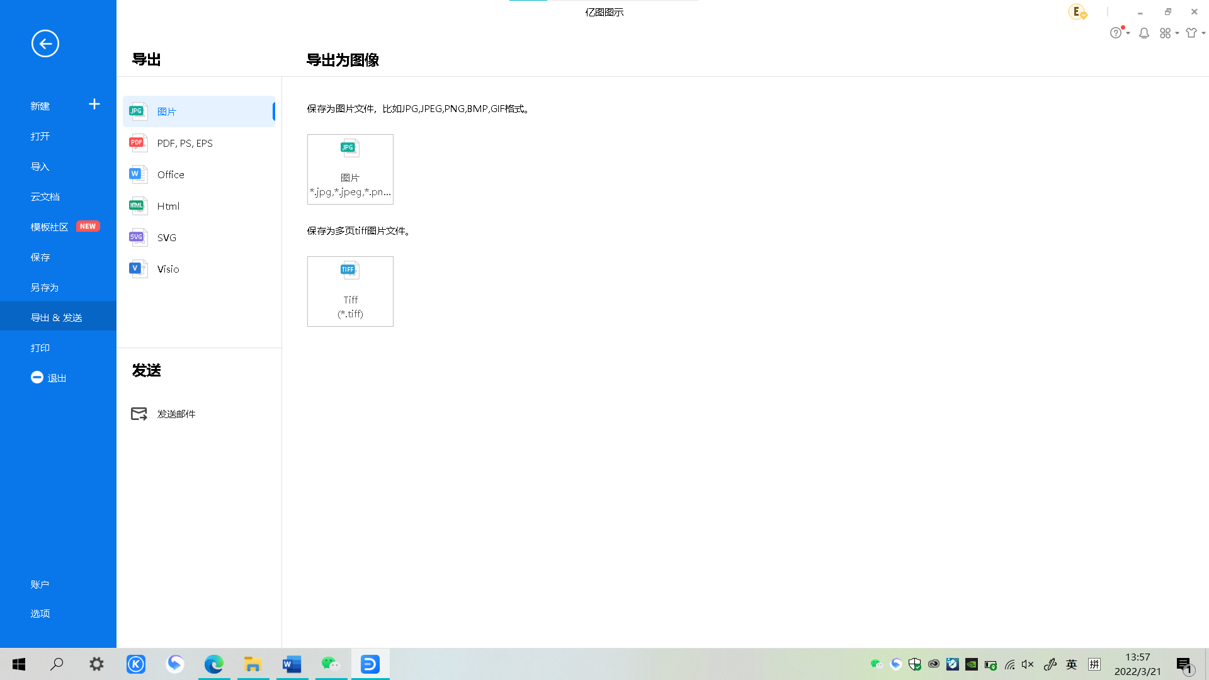
Task: Open the help question-mark dropdown
Action: pyautogui.click(x=1119, y=33)
